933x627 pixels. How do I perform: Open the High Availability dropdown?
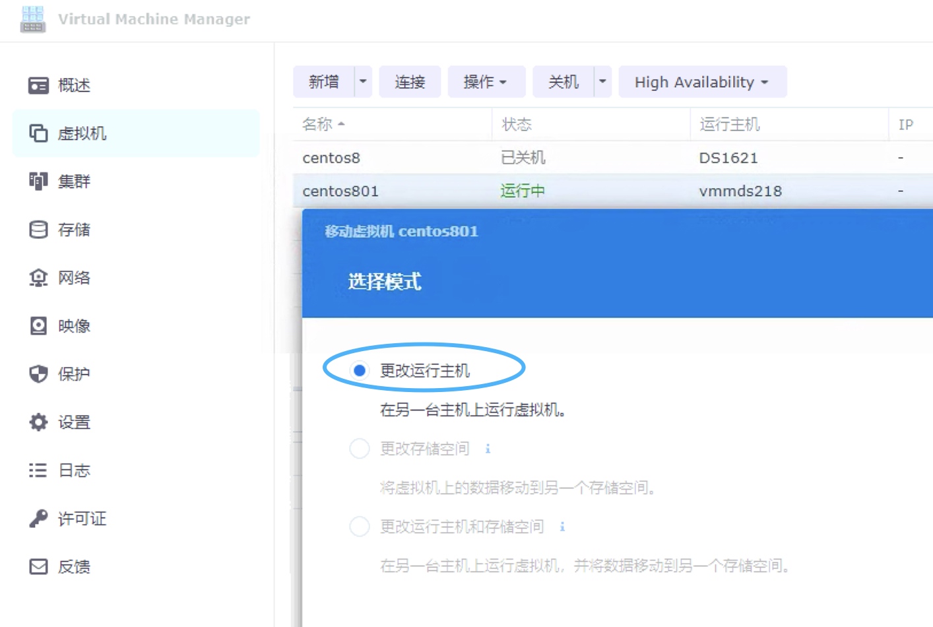pyautogui.click(x=703, y=82)
